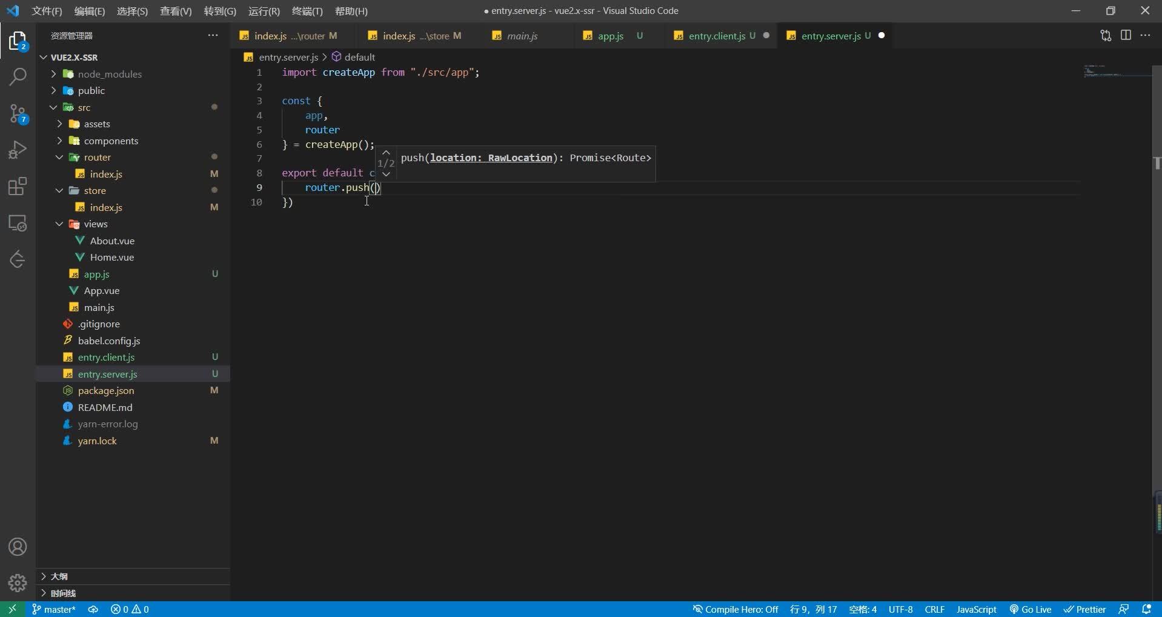Screen dimensions: 1162x617
Task: Open the Accounts icon in activity bar
Action: tap(18, 547)
